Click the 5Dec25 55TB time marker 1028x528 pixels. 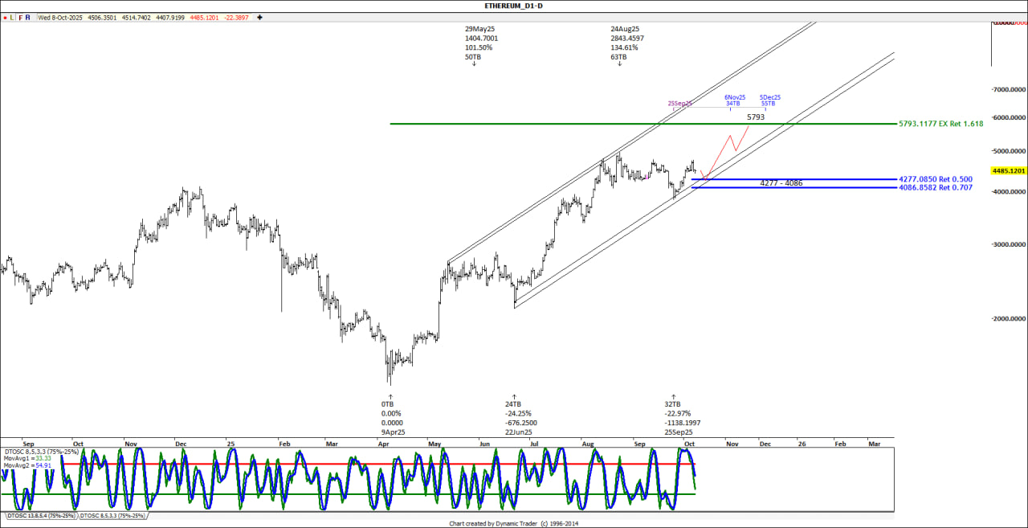click(x=769, y=100)
